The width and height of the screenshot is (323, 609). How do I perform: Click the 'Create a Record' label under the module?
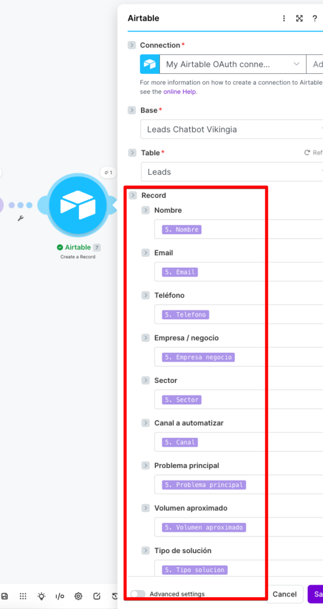point(78,257)
